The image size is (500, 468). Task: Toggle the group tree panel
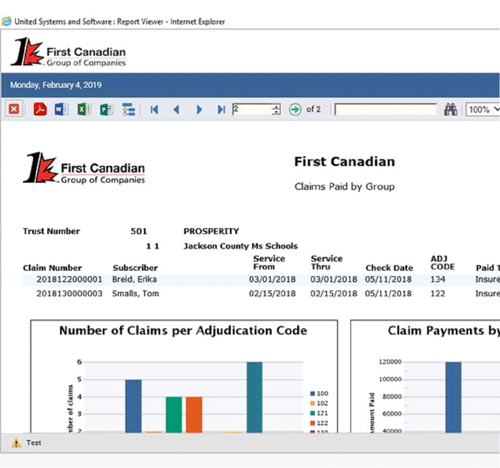point(129,110)
